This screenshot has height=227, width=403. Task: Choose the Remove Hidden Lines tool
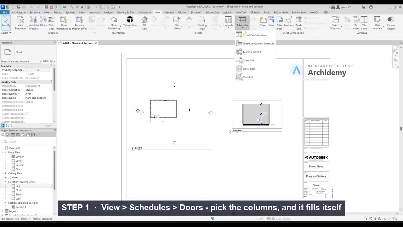(x=79, y=23)
